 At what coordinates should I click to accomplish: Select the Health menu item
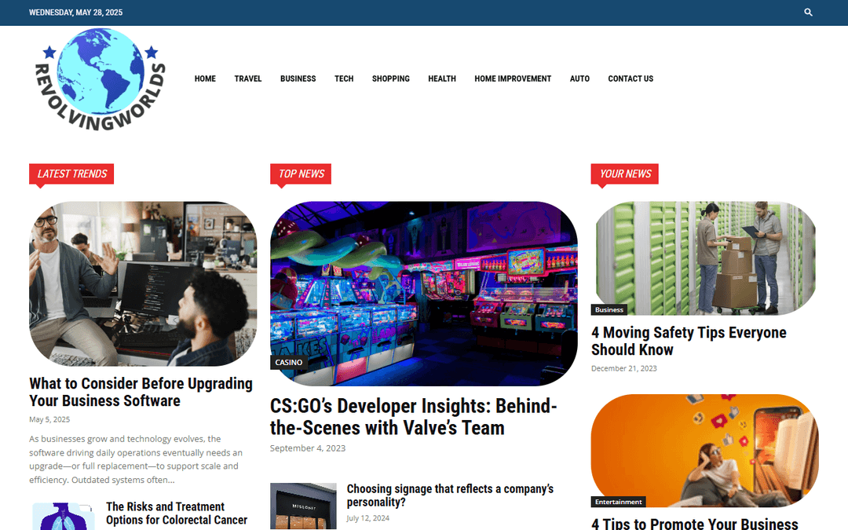tap(442, 79)
